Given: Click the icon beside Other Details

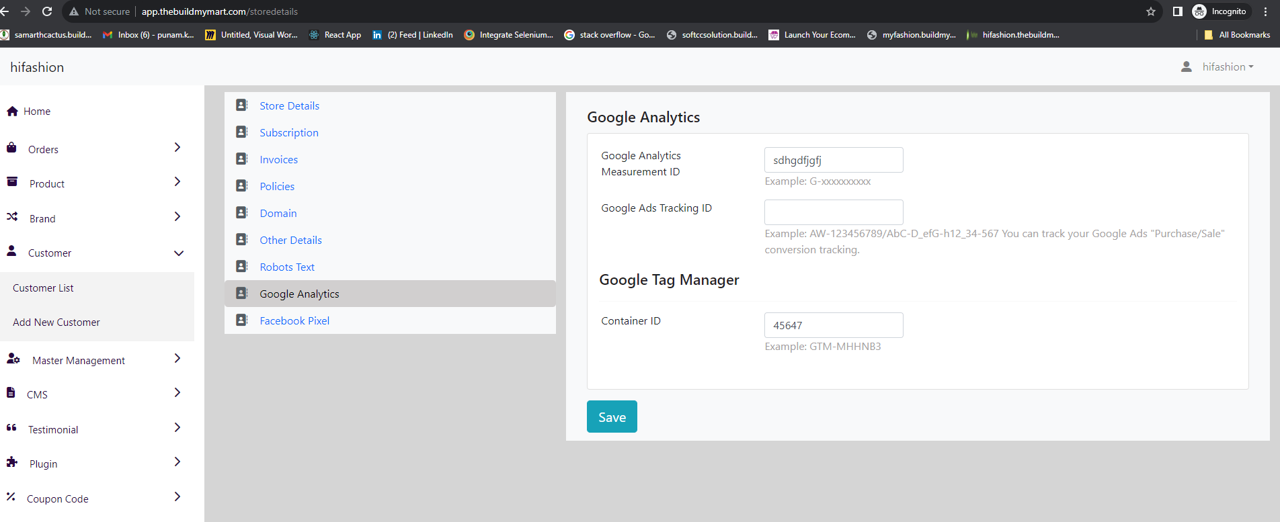Looking at the screenshot, I should click(x=242, y=240).
